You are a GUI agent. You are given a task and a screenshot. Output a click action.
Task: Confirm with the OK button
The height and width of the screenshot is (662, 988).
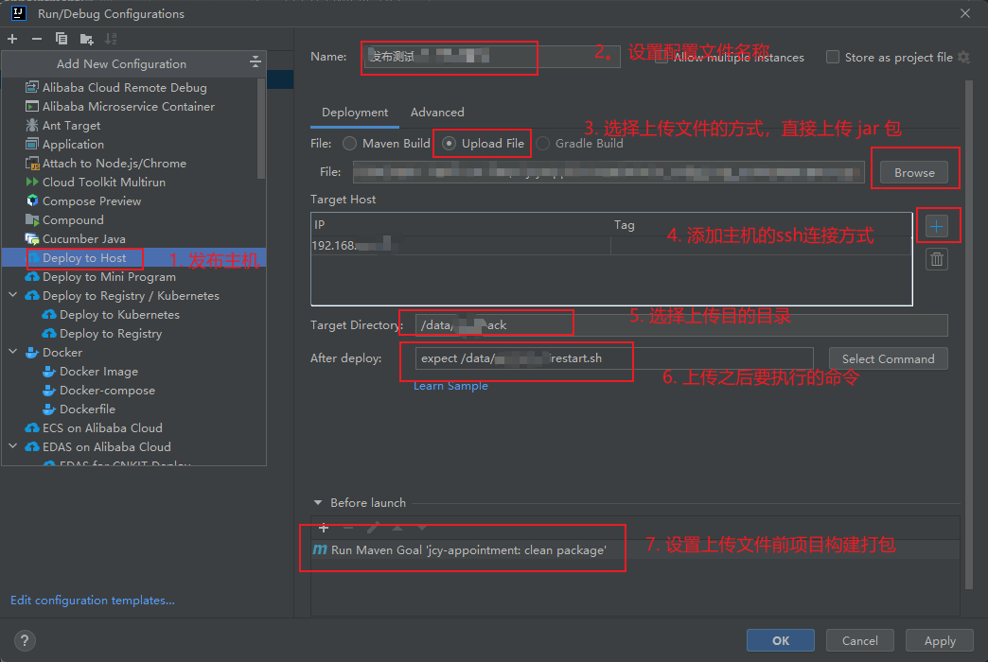coord(781,640)
